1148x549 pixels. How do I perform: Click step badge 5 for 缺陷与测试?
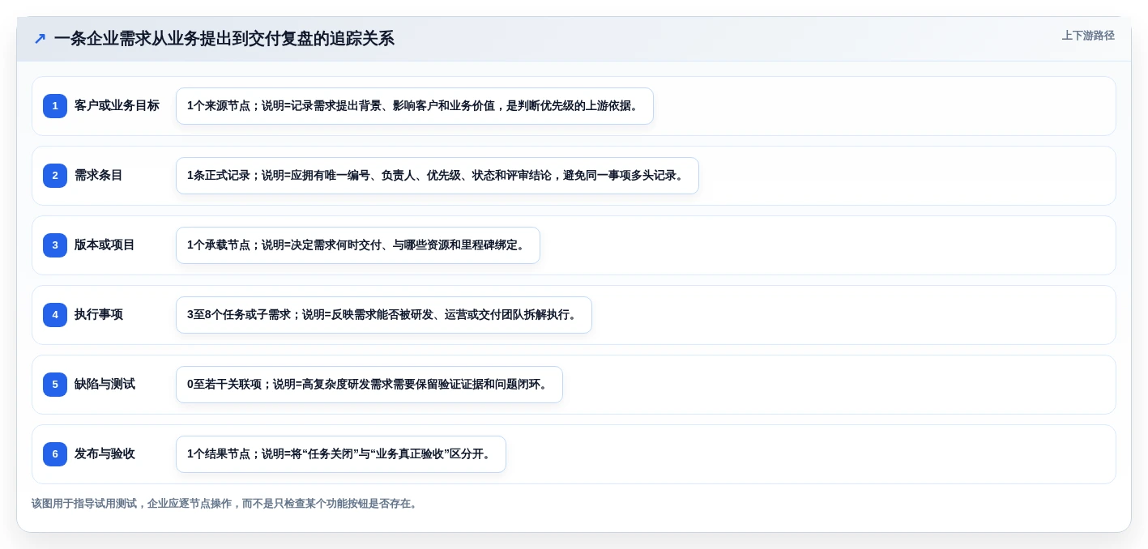coord(55,385)
